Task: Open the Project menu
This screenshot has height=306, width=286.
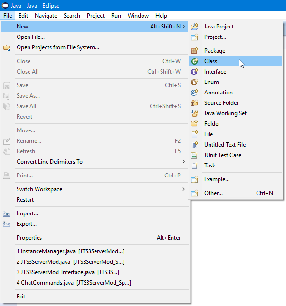Action: (x=95, y=16)
